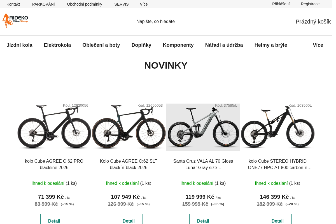This screenshot has height=224, width=336.
Task: Open the SERVIS page
Action: click(122, 4)
